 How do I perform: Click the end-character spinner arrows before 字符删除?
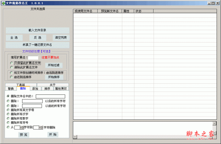pos(41,127)
